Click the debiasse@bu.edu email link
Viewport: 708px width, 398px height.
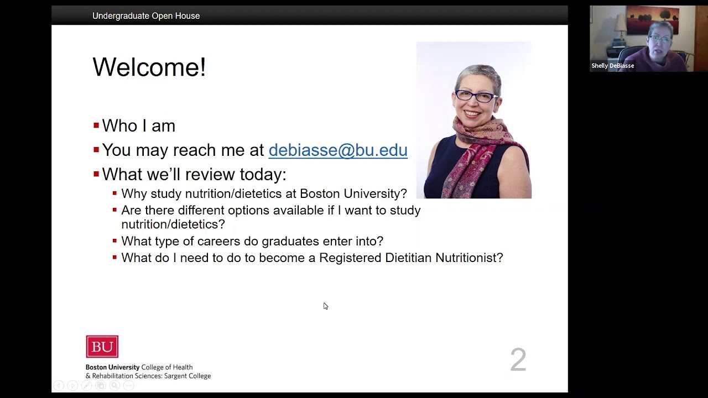(x=337, y=150)
